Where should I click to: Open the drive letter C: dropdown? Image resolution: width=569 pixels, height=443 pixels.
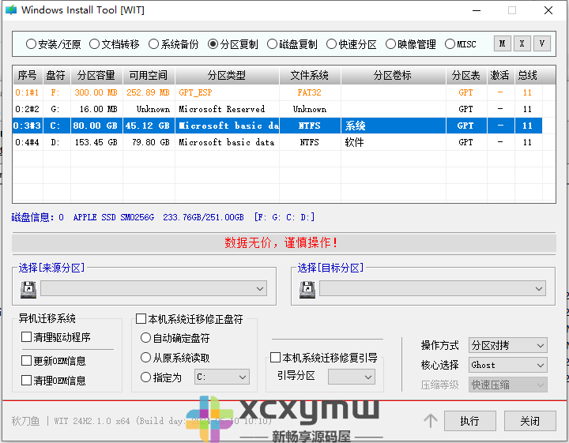pos(222,377)
